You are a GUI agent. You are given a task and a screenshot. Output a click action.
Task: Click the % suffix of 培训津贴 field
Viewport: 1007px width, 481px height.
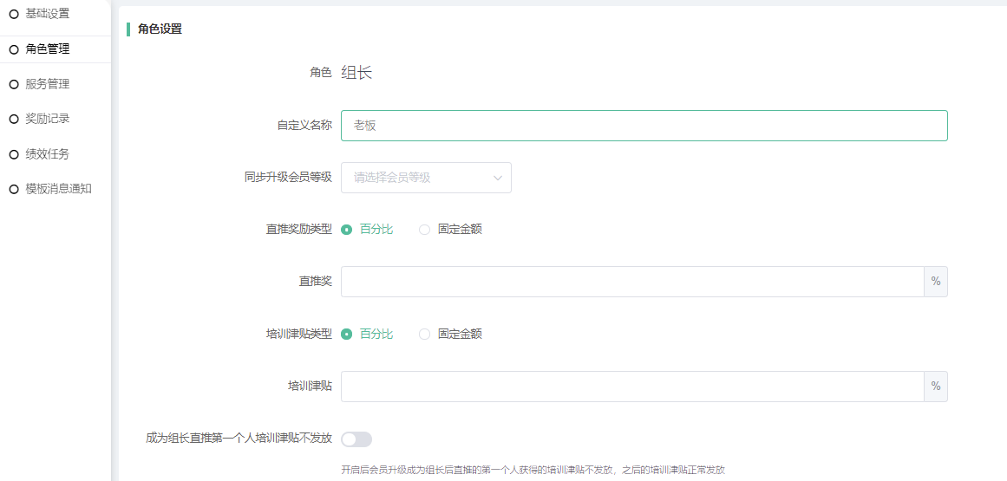click(x=935, y=387)
